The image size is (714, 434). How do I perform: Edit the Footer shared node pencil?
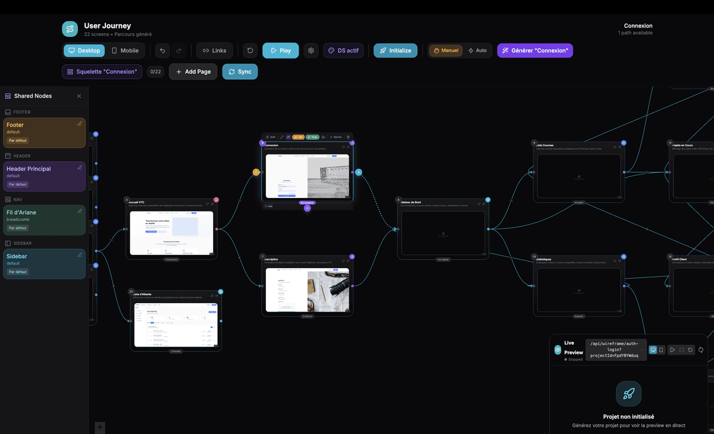[80, 124]
